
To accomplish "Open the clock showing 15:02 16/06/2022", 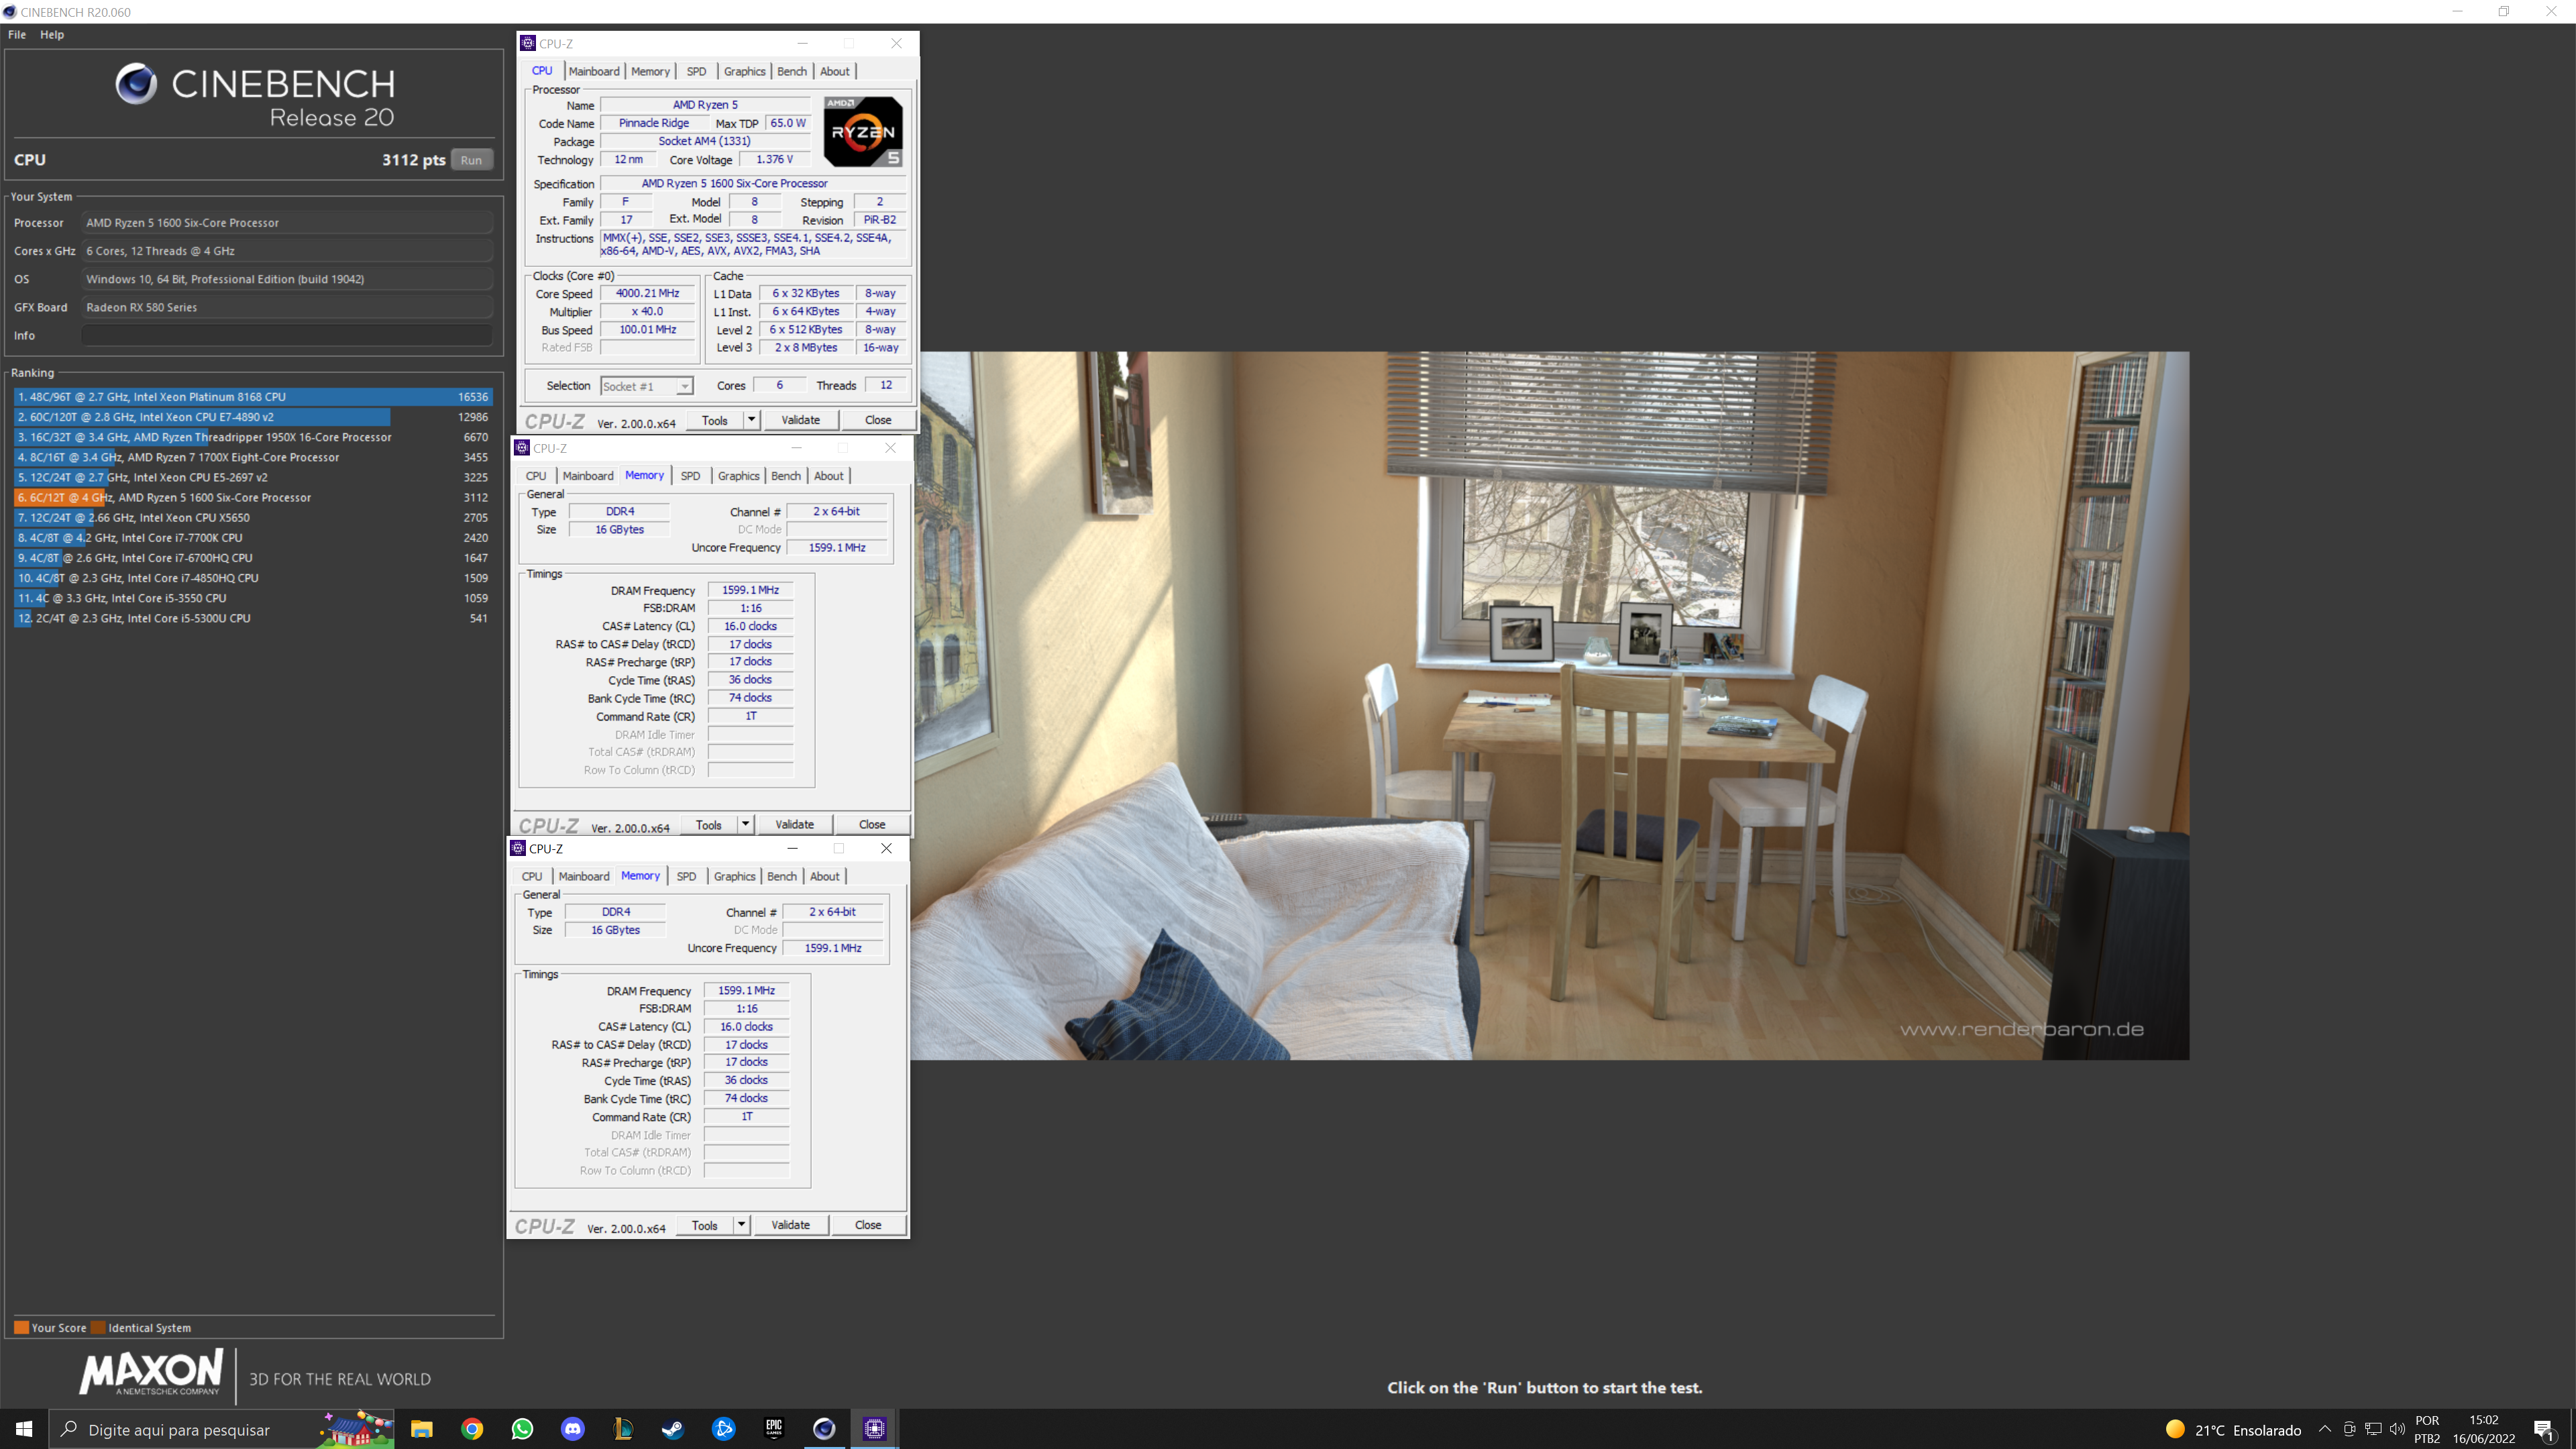I will [x=2483, y=1429].
